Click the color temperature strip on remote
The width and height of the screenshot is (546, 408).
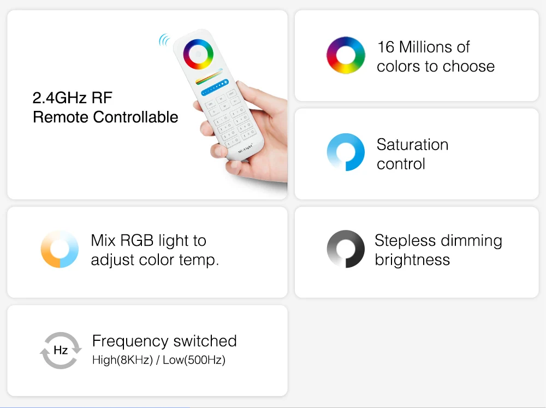point(209,76)
